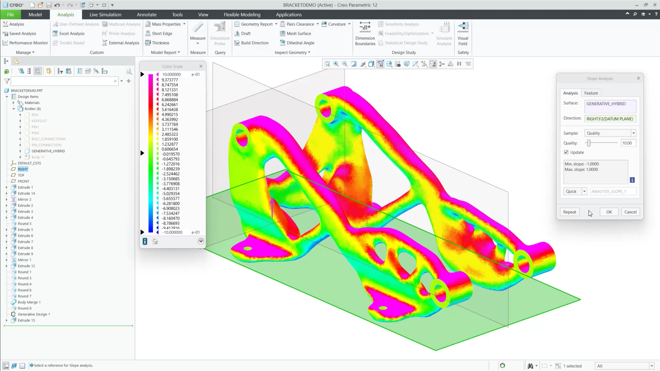Image resolution: width=660 pixels, height=371 pixels.
Task: Toggle tree columns display button
Action: (x=38, y=71)
